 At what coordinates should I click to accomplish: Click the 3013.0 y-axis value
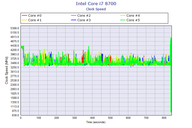click(x=15, y=72)
